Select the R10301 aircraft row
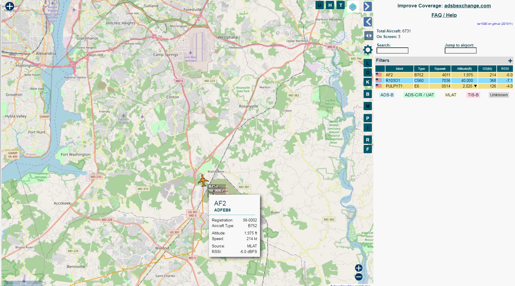515x286 pixels. tap(444, 80)
